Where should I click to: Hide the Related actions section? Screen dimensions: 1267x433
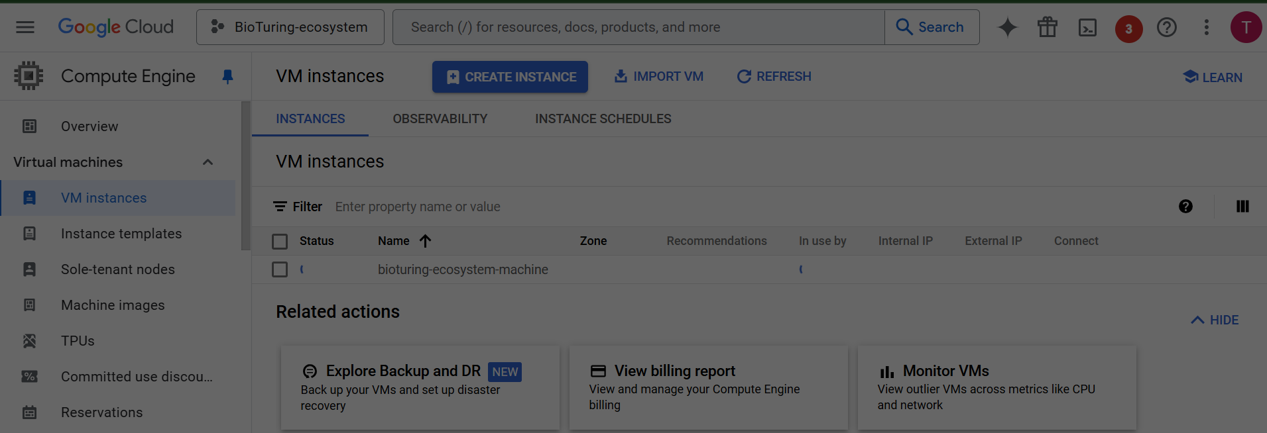[1215, 320]
